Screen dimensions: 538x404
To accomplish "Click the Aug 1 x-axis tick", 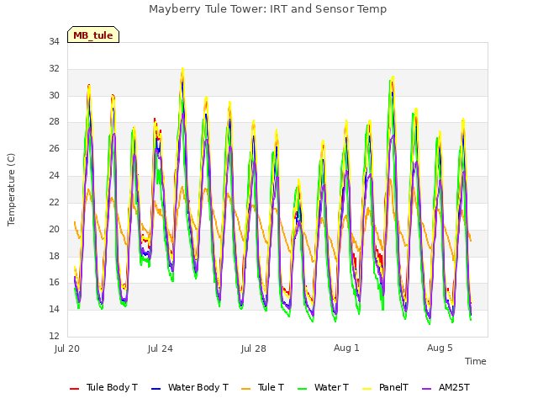I will [346, 348].
